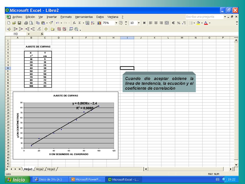The height and width of the screenshot is (184, 245).
Task: Switch to Hoja2 sheet tab
Action: coord(40,169)
